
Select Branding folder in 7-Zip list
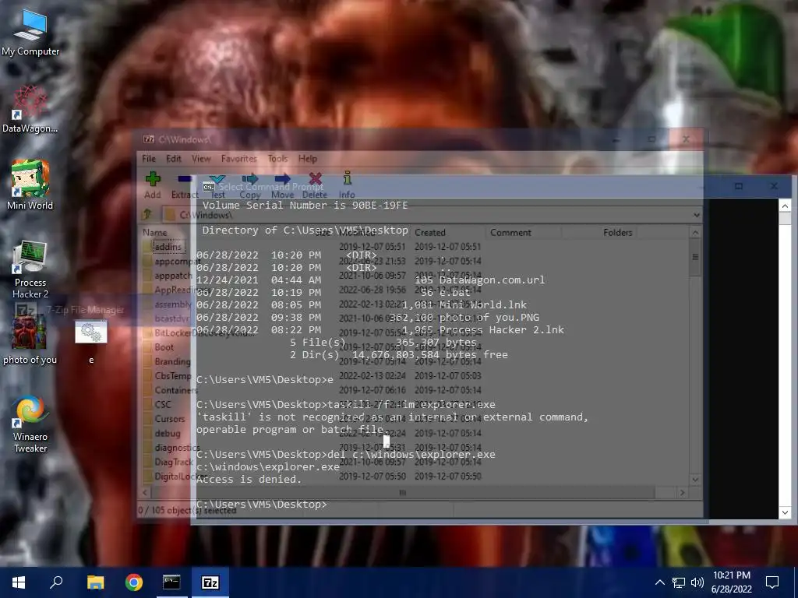172,361
